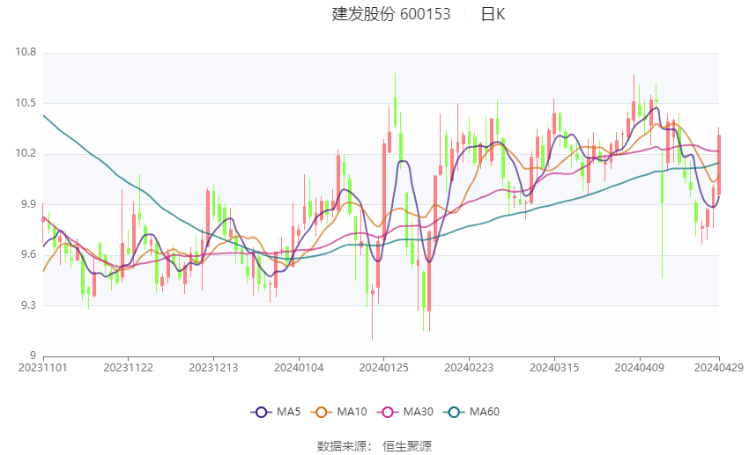Toggle the MA30 legend series
Image resolution: width=749 pixels, height=455 pixels.
405,412
